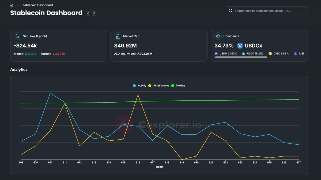Screen dimensions: 321x180
Task: Click the ADA equivalent ₳203.05M text
Action: coord(133,54)
